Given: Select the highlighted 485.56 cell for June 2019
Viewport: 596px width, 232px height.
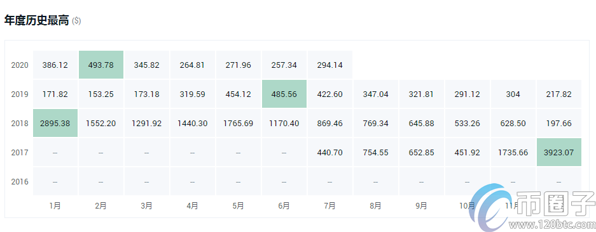Looking at the screenshot, I should [284, 94].
